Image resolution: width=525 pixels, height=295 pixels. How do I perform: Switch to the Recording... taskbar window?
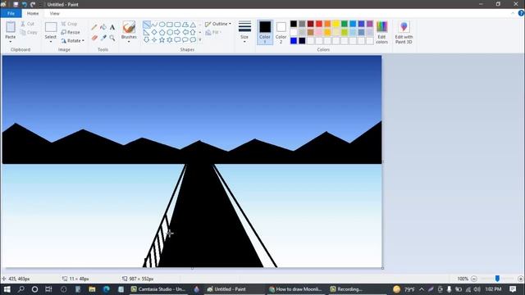tap(346, 289)
